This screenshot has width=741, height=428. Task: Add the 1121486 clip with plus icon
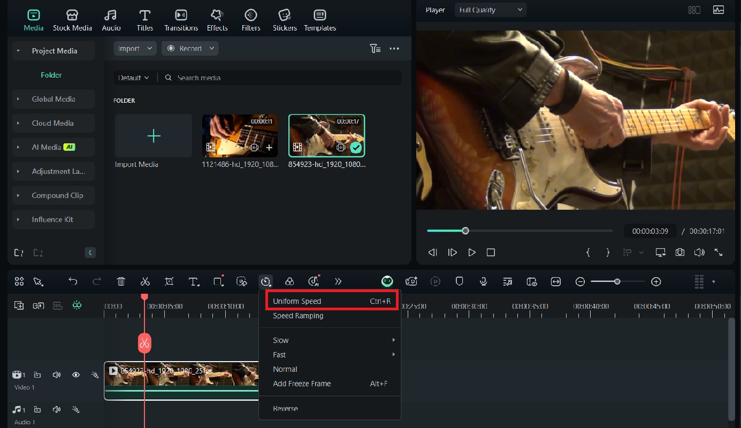point(269,147)
